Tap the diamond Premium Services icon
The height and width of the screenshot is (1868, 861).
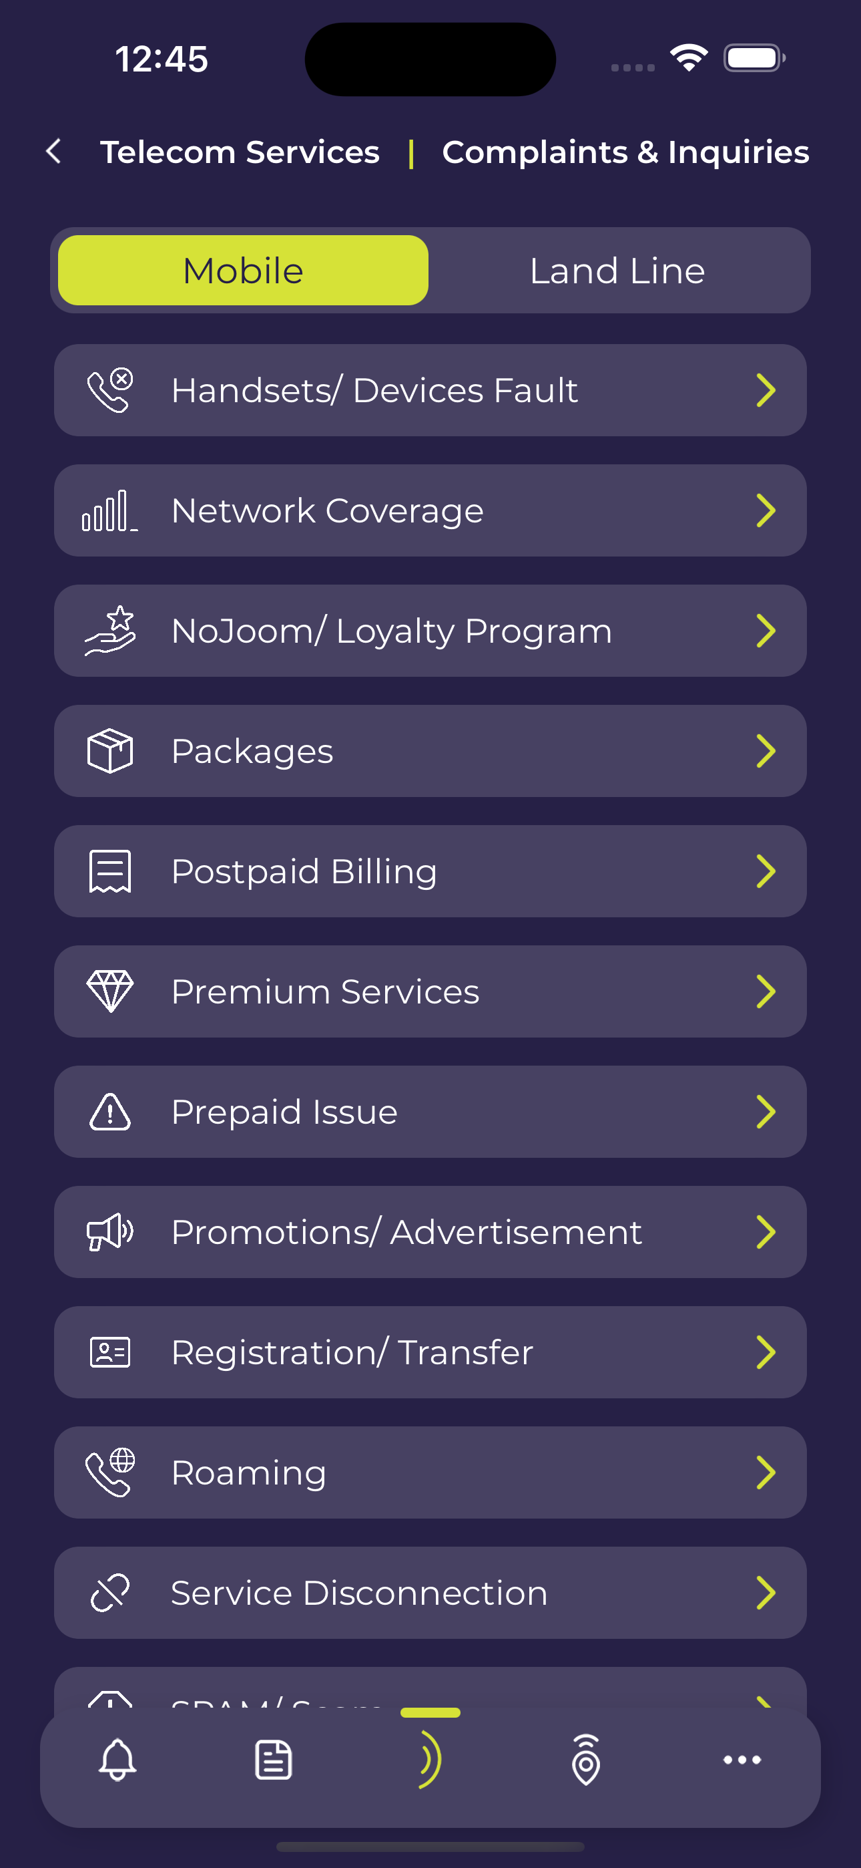[110, 991]
